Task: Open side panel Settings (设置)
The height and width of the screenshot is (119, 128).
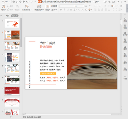Action: click(x=125, y=78)
